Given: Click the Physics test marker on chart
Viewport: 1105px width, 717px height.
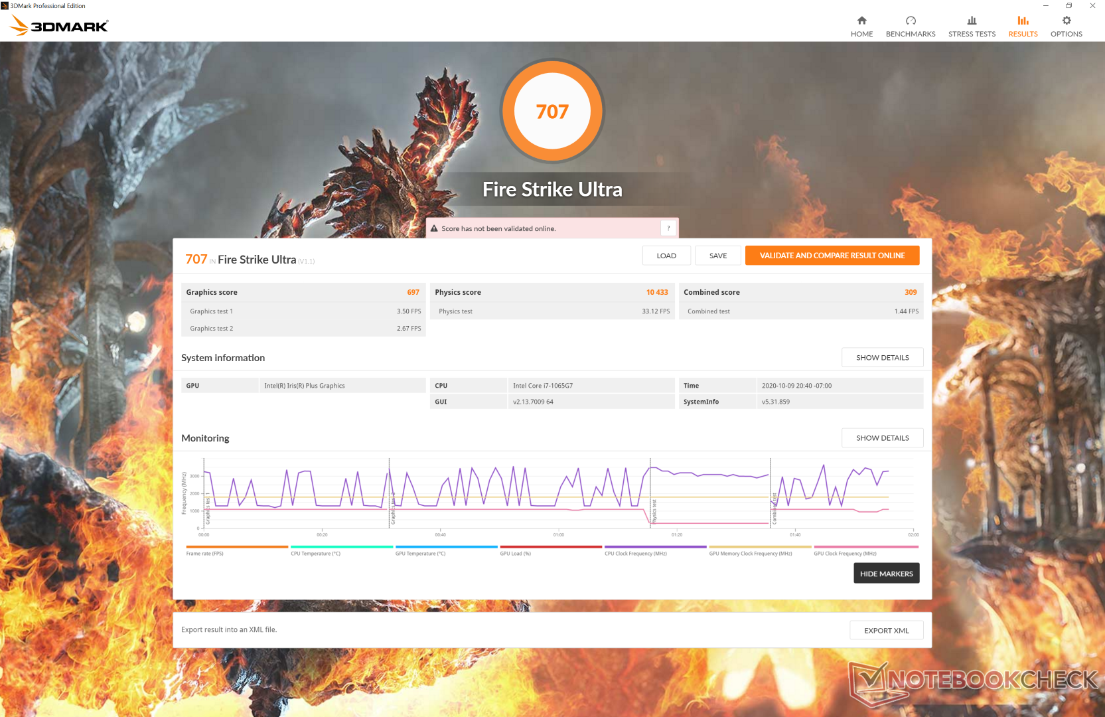Looking at the screenshot, I should 654,511.
